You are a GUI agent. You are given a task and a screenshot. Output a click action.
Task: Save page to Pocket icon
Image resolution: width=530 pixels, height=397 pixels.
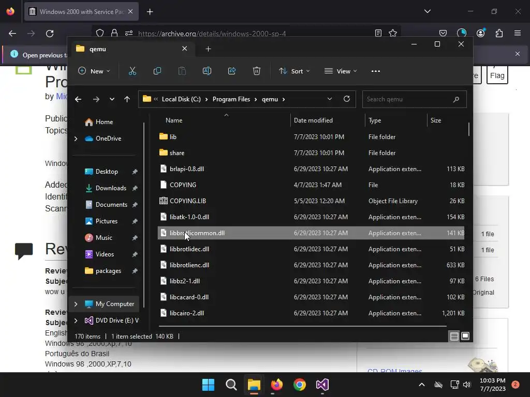(x=443, y=33)
